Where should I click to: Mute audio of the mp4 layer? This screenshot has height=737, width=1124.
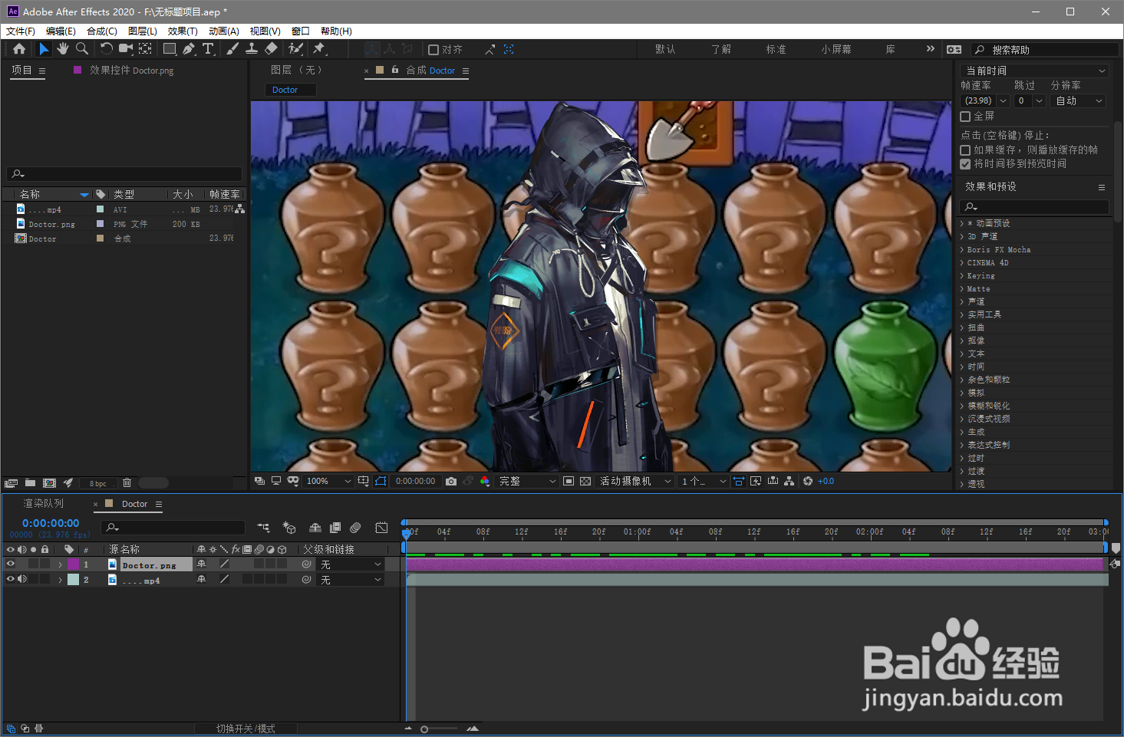click(22, 580)
